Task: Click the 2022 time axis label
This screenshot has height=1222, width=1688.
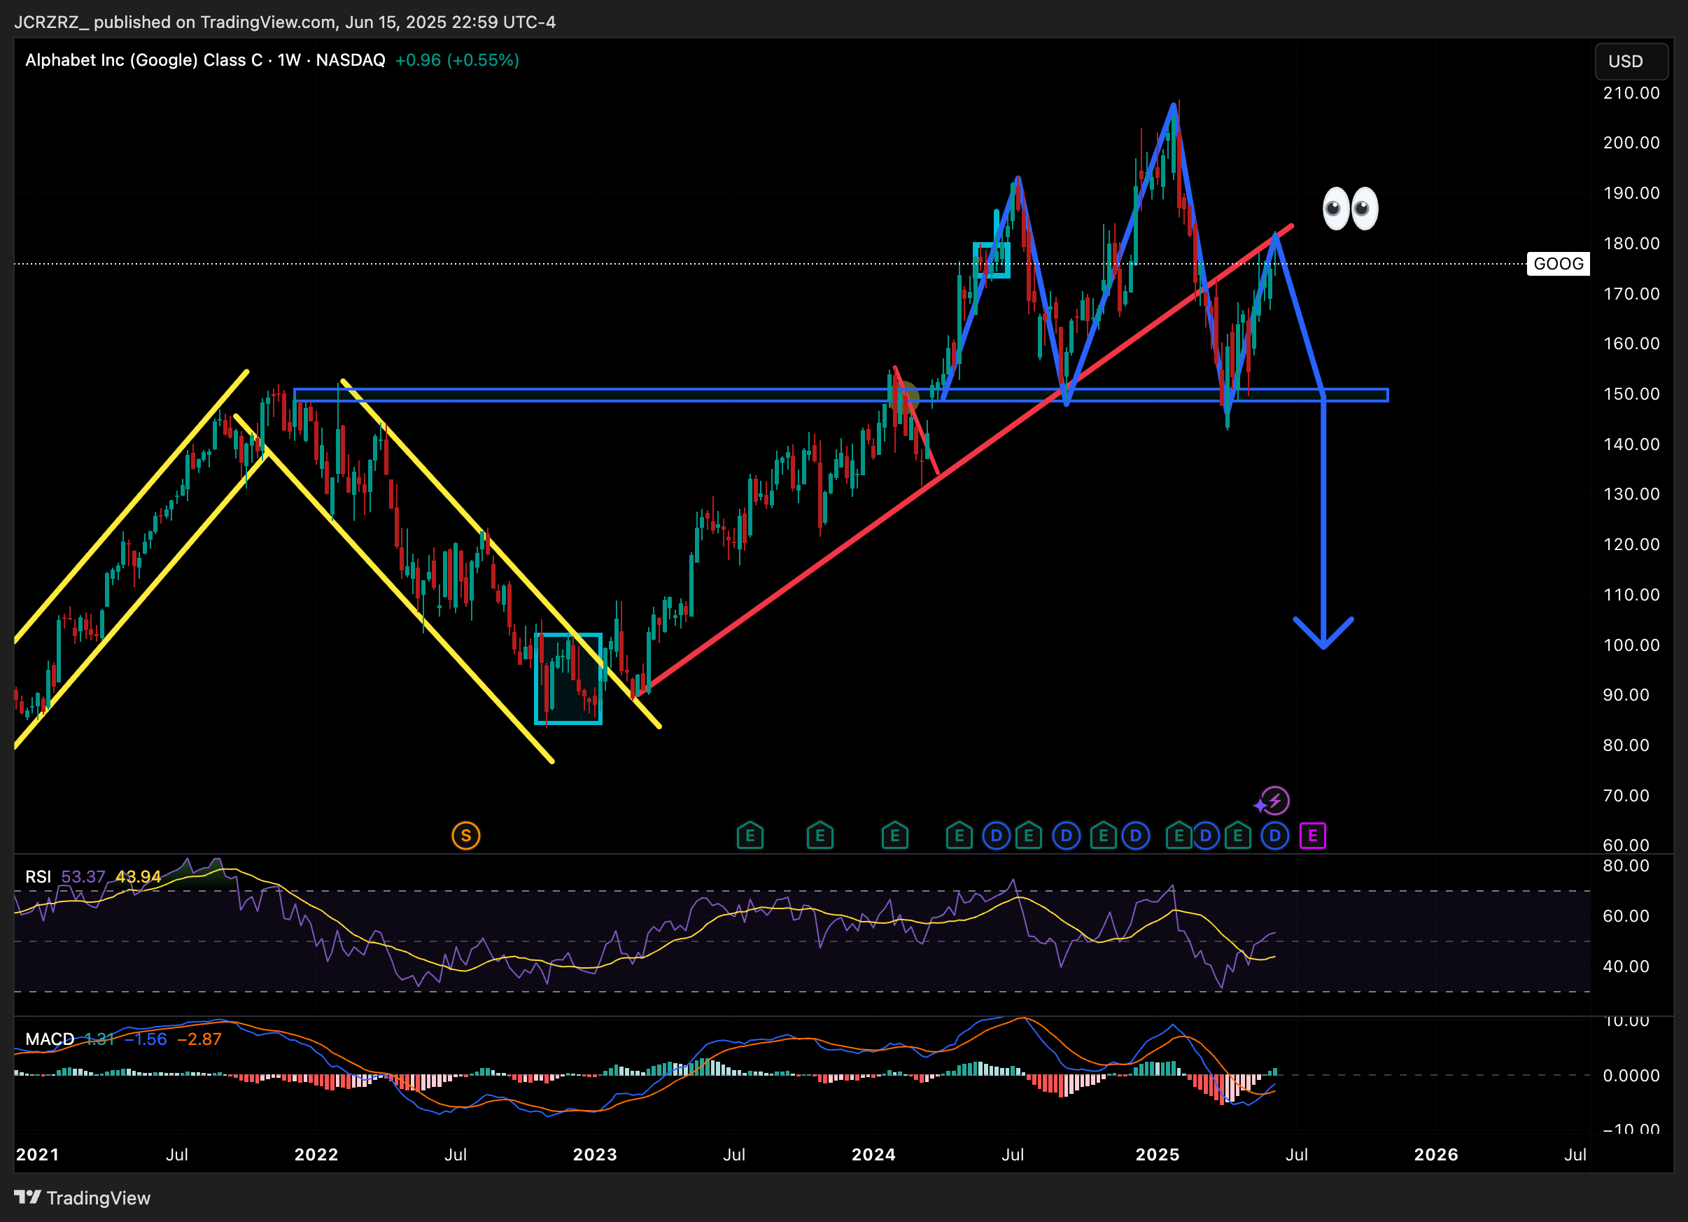Action: pyautogui.click(x=316, y=1154)
